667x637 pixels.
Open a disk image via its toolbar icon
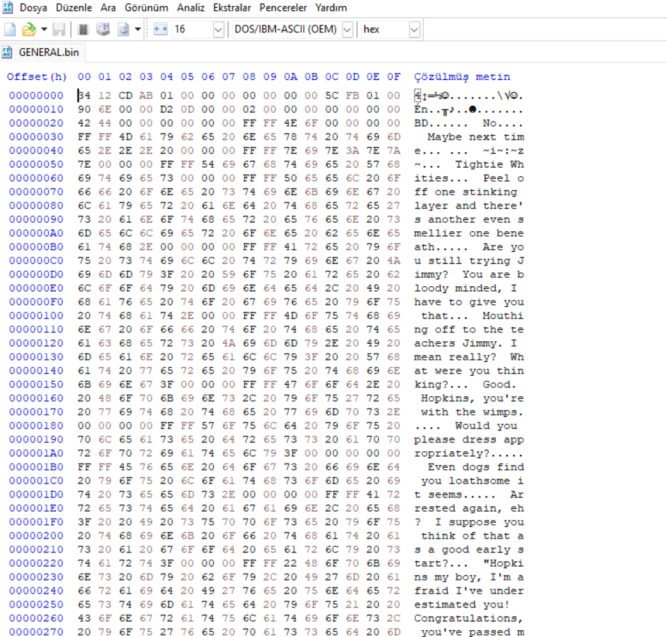coord(123,30)
